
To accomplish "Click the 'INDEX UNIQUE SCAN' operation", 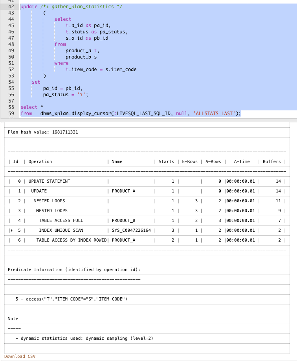I will coord(61,230).
